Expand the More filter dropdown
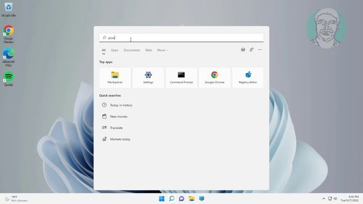363x204 pixels. (x=162, y=50)
